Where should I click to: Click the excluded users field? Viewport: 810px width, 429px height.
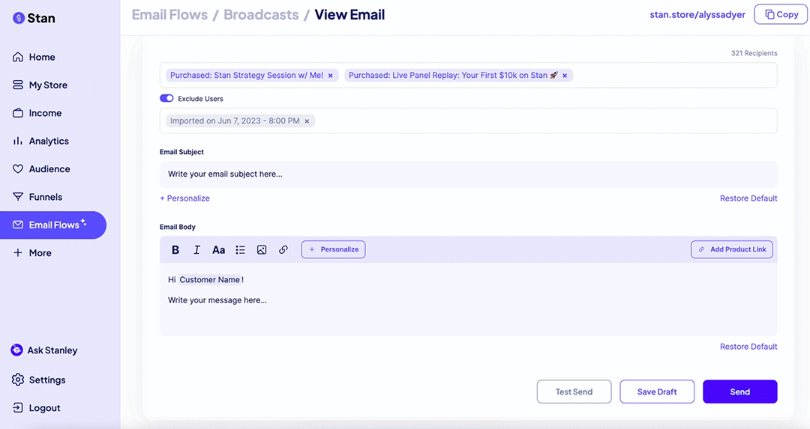click(x=468, y=121)
